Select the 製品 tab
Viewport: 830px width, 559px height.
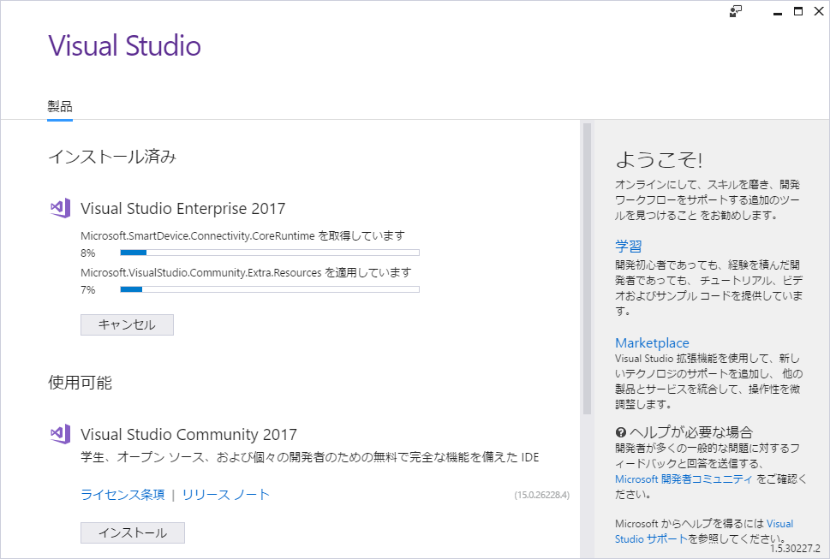pyautogui.click(x=60, y=107)
